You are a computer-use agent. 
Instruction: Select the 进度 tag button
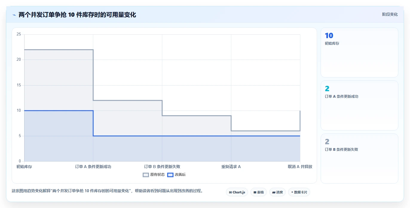277,192
